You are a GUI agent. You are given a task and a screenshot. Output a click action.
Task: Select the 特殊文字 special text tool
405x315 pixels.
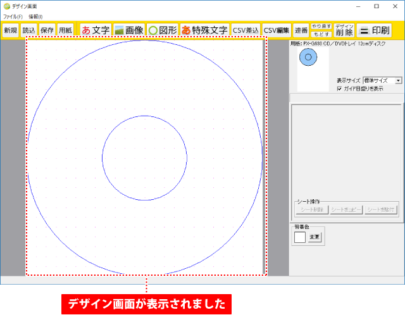click(x=204, y=30)
